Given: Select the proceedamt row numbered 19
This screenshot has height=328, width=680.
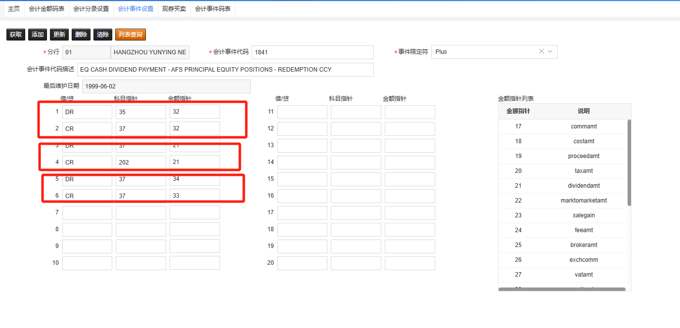Looking at the screenshot, I should point(563,156).
